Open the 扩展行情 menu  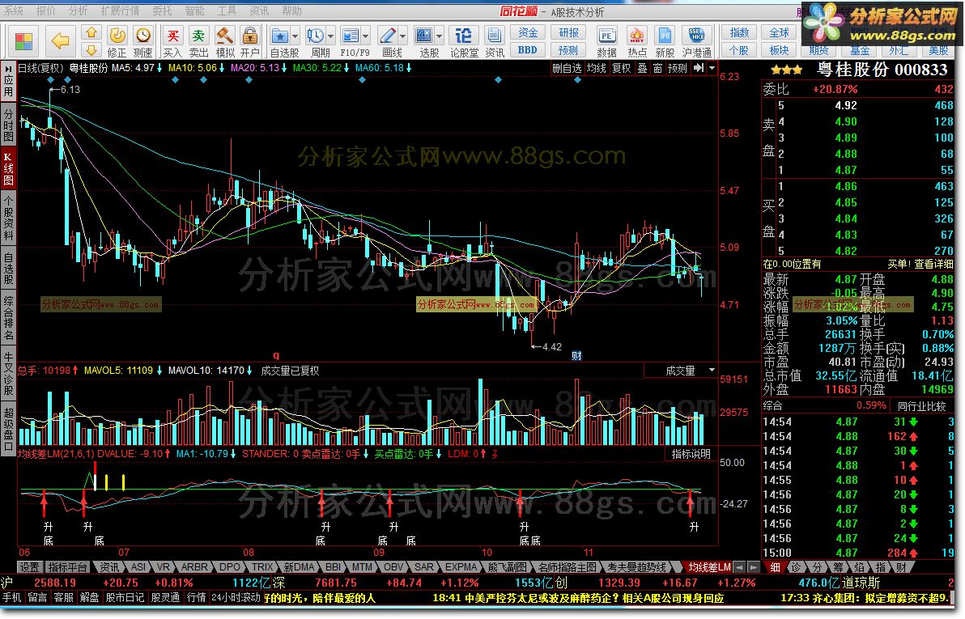click(120, 11)
